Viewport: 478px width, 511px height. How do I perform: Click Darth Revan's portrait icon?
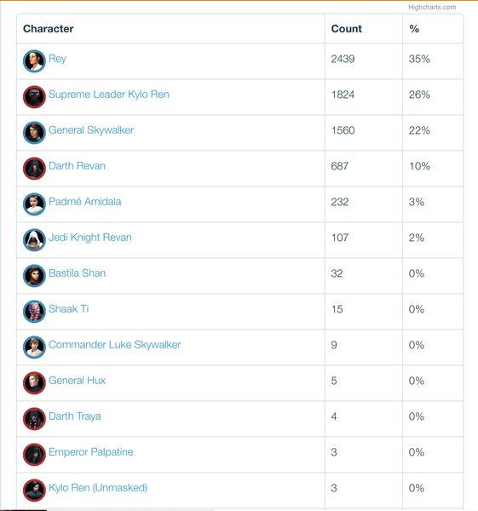coord(34,168)
